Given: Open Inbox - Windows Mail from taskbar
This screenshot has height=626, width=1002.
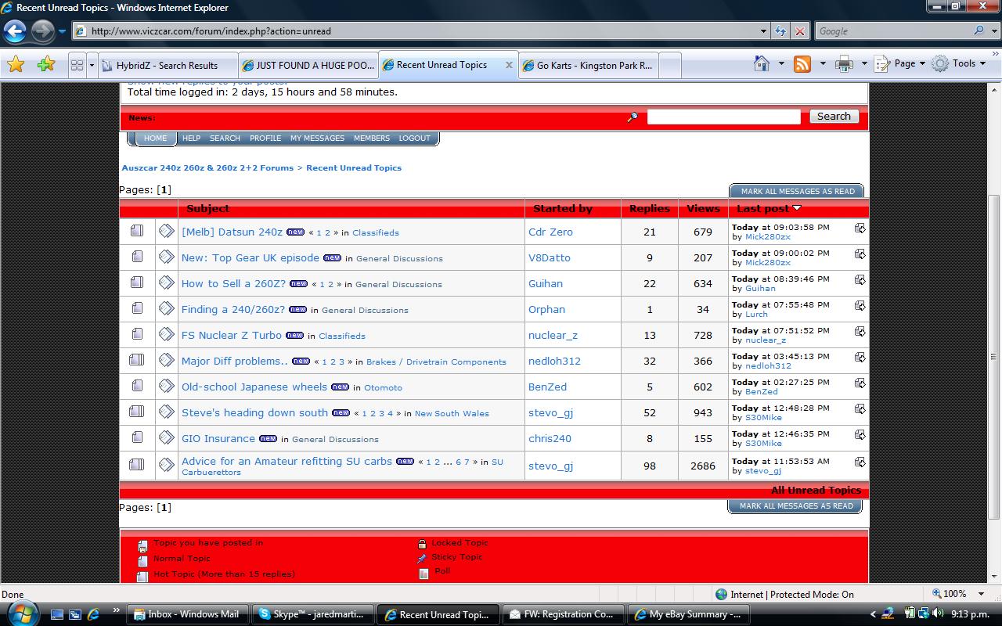Looking at the screenshot, I should click(188, 614).
